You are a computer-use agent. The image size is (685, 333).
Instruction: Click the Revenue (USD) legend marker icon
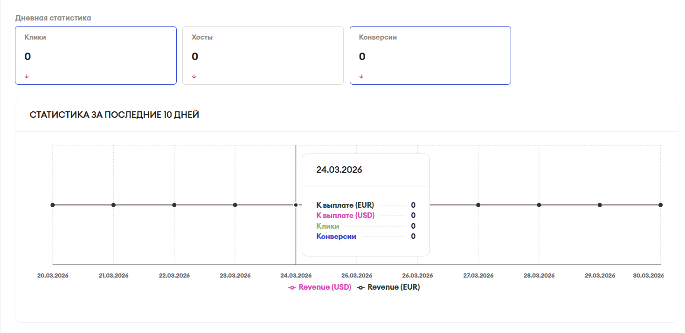point(292,287)
